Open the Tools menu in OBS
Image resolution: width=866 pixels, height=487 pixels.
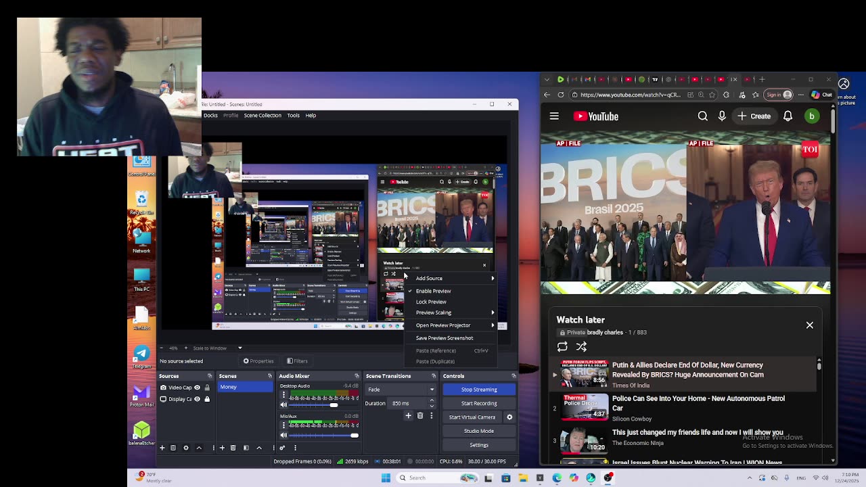(x=293, y=115)
